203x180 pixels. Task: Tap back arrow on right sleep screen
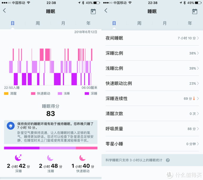[x=106, y=10]
